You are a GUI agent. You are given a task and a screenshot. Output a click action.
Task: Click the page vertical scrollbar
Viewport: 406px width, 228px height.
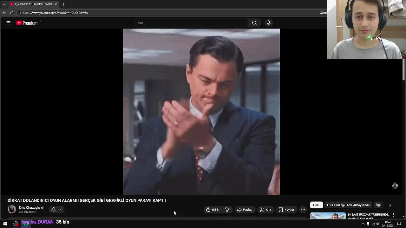[x=404, y=70]
